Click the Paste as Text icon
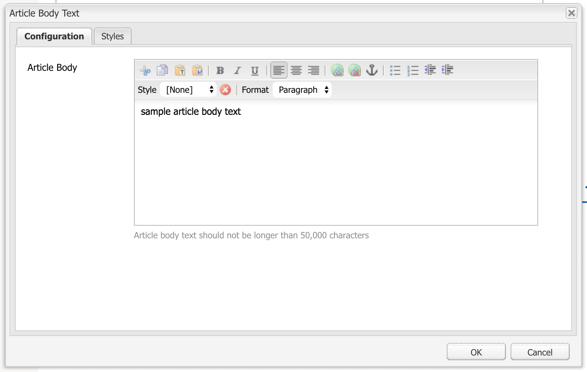This screenshot has width=587, height=372. point(180,70)
